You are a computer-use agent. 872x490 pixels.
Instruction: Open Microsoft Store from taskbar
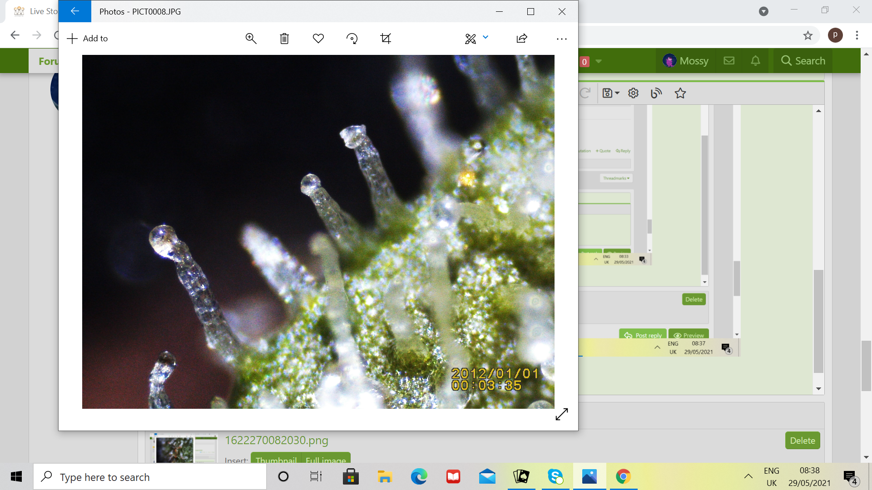click(350, 476)
